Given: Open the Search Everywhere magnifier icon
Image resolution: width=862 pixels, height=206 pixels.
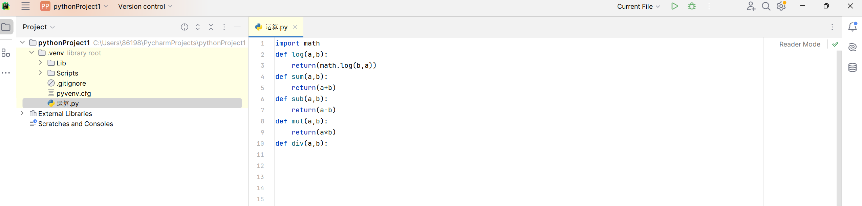Looking at the screenshot, I should 766,6.
